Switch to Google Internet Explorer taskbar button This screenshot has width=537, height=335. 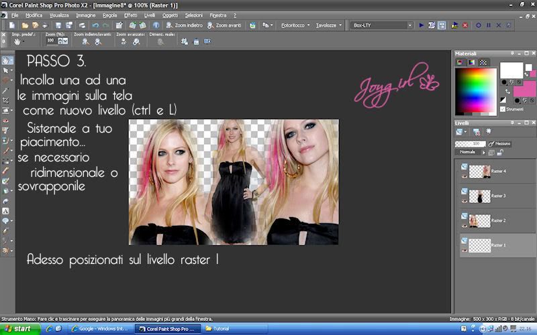point(100,329)
